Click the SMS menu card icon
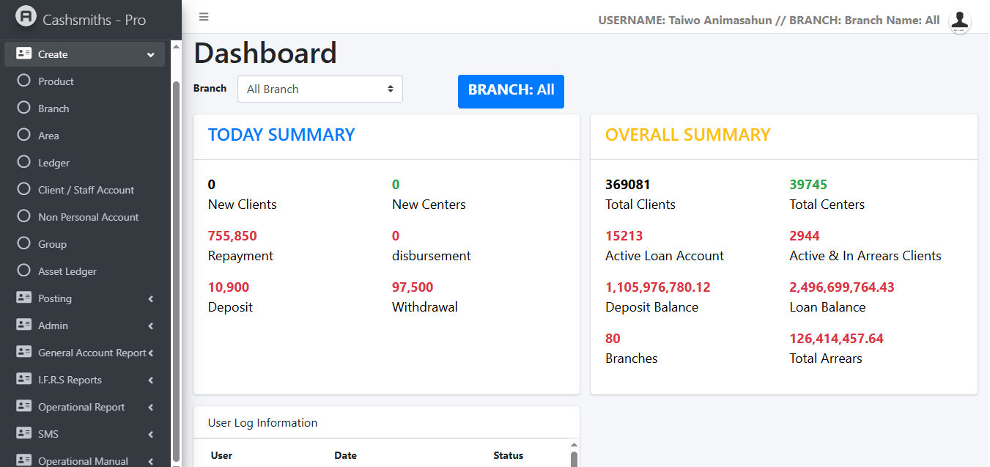990x467 pixels. (x=23, y=434)
